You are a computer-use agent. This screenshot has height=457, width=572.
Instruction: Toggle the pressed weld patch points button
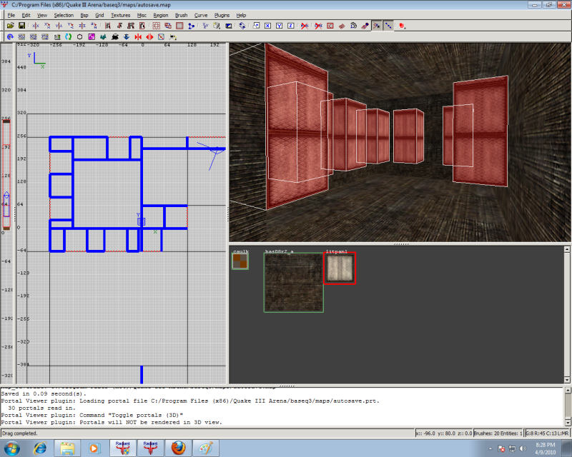point(377,26)
